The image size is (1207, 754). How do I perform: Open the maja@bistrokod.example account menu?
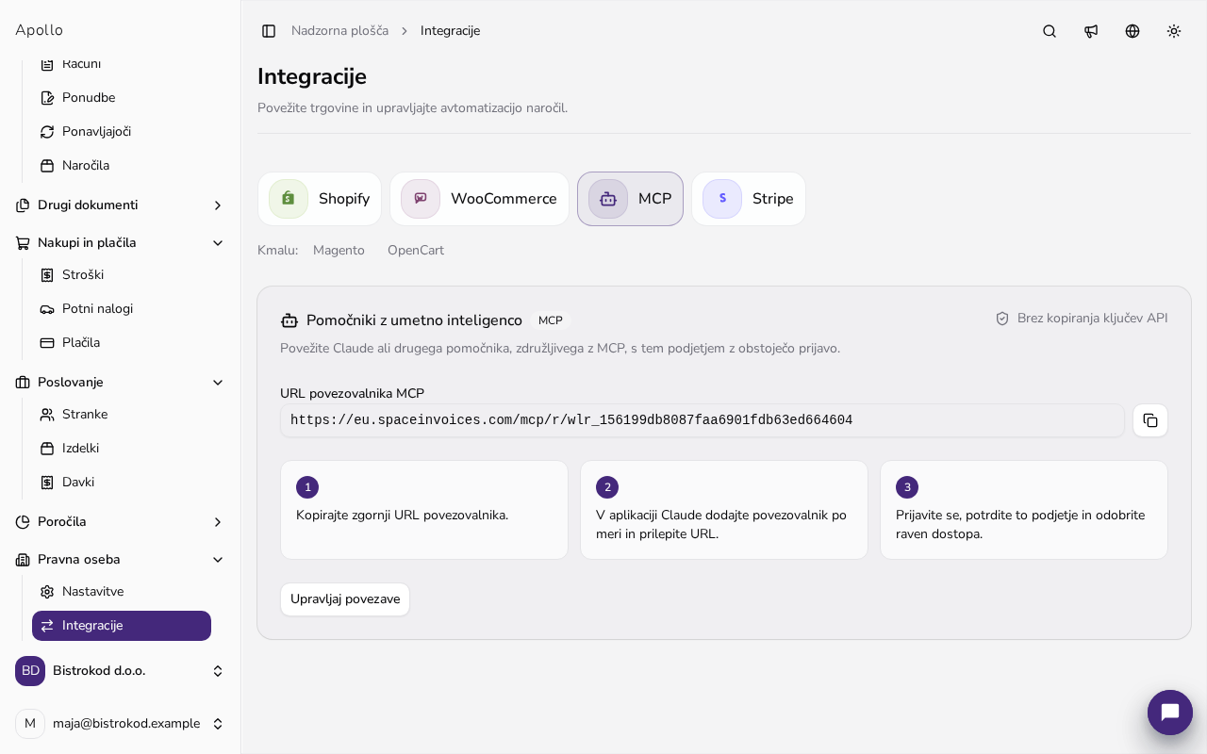pyautogui.click(x=120, y=724)
